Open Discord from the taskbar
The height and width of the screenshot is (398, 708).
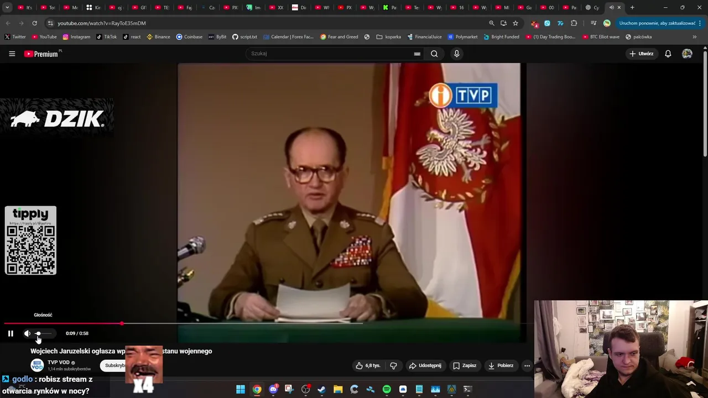[273, 389]
